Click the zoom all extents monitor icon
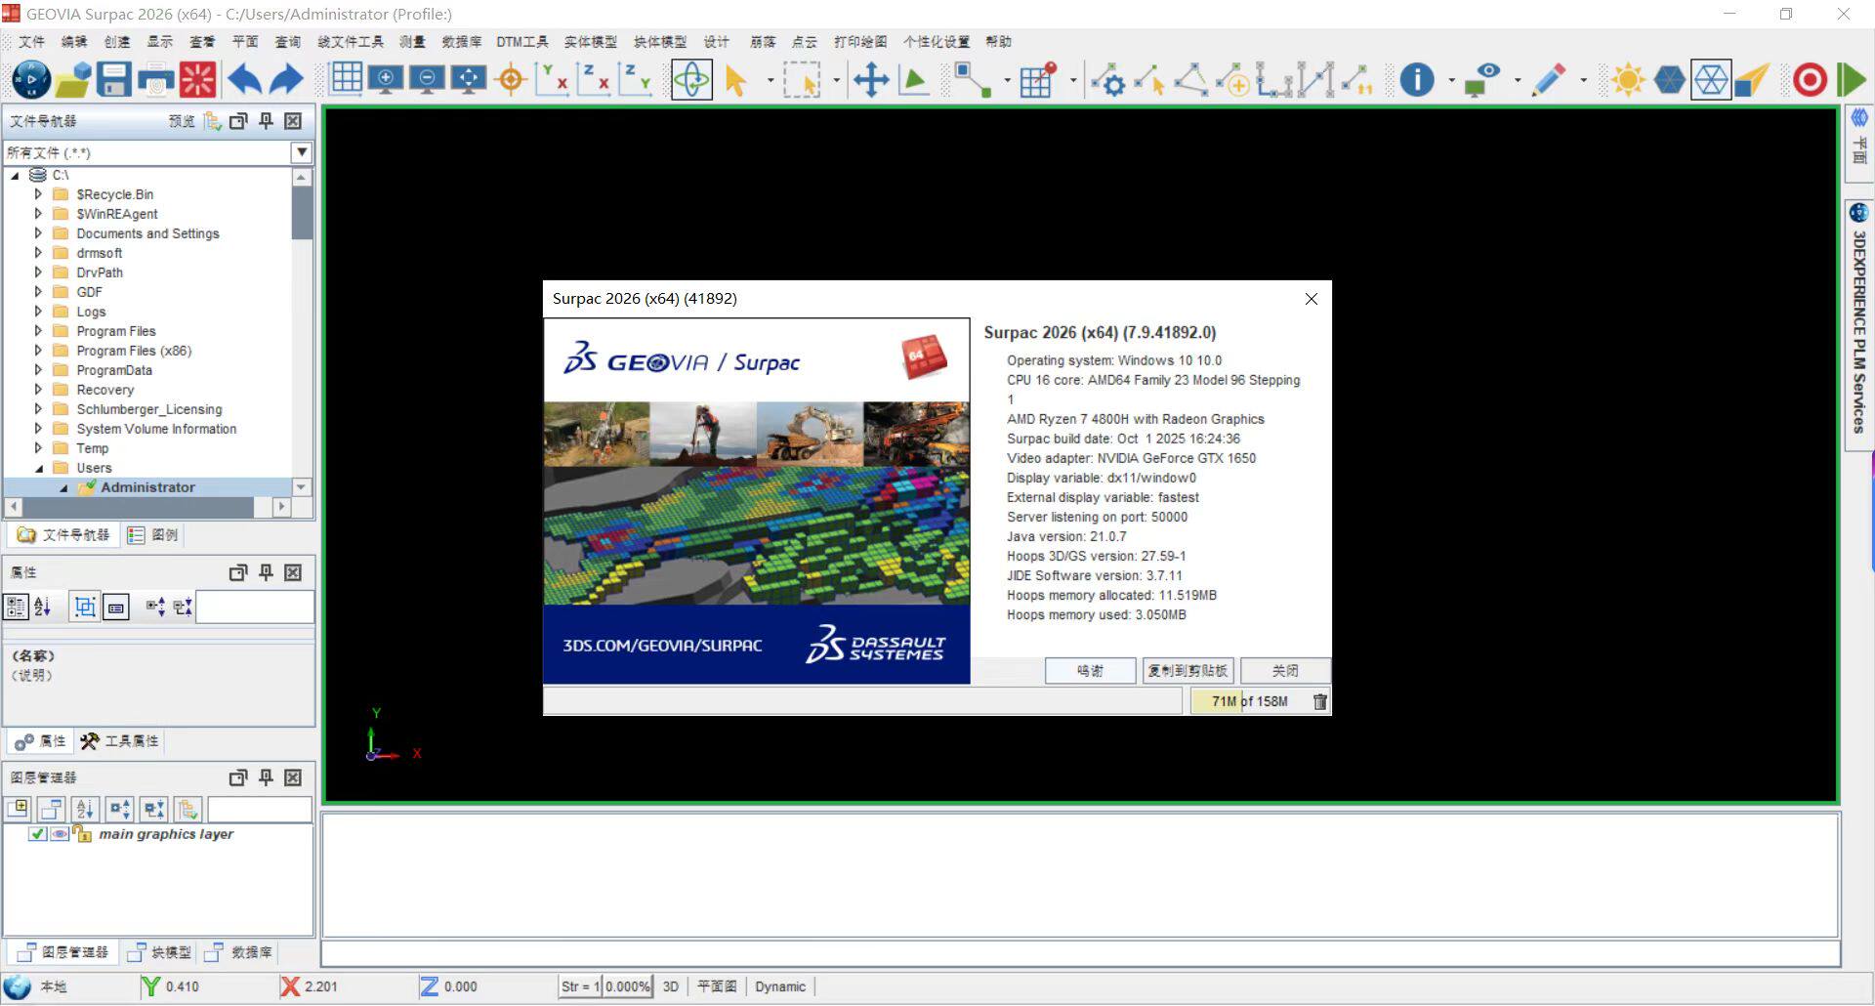The height and width of the screenshot is (1006, 1875). click(x=469, y=79)
